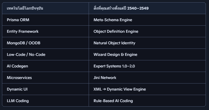
Task: Click the Microservices cell
Action: [45, 78]
